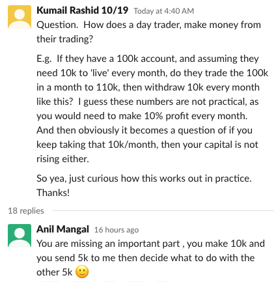Click the 'their trading?' line of text
Viewport: 274px width, 282px height.
64,39
